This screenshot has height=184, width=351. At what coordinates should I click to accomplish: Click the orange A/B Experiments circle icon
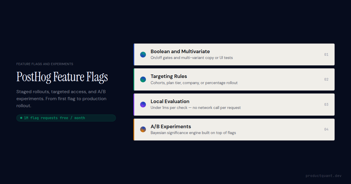coord(143,129)
